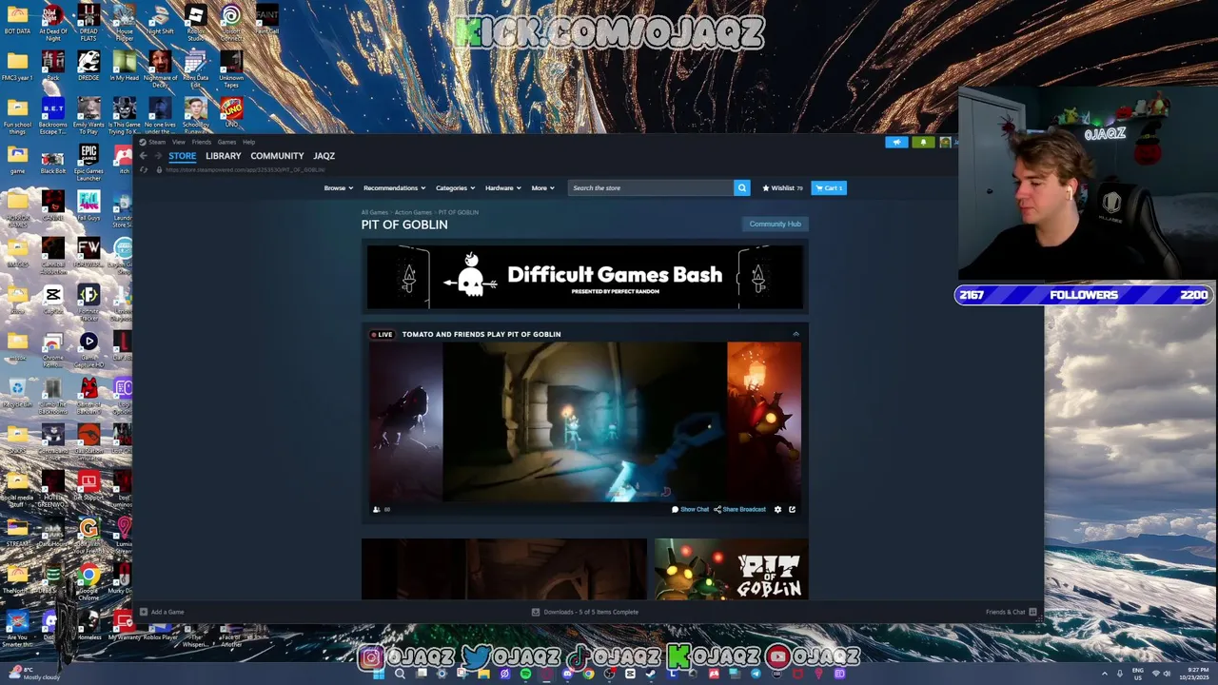This screenshot has height=685, width=1218.
Task: Click the Community Hub button
Action: click(x=775, y=224)
